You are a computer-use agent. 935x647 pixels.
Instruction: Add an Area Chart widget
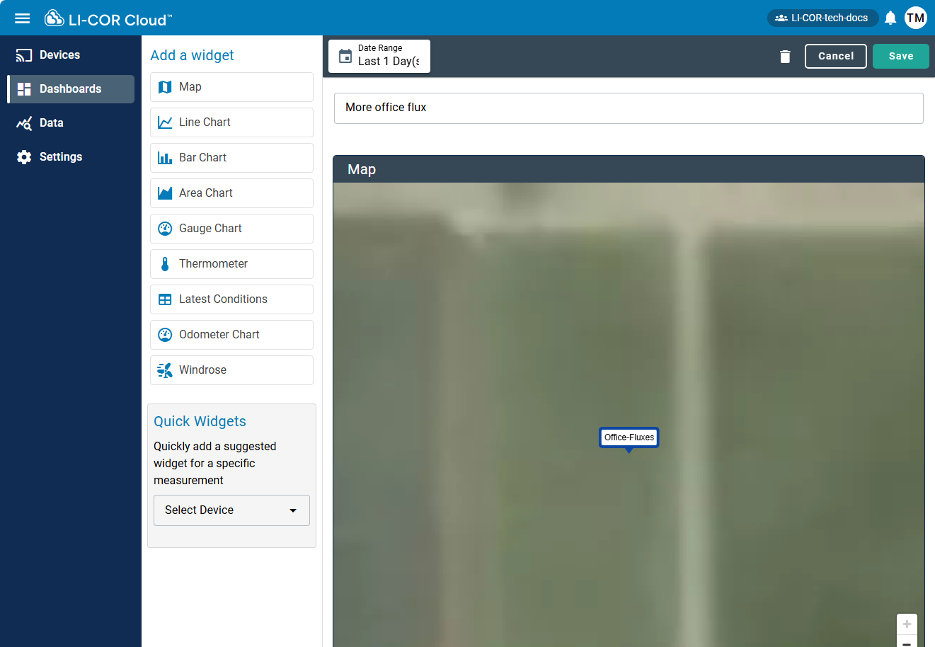[x=231, y=193]
